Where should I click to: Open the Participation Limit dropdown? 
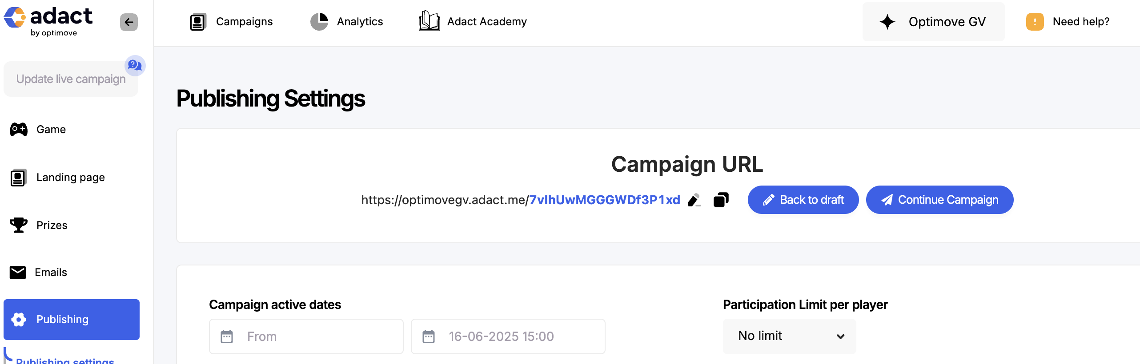click(789, 336)
